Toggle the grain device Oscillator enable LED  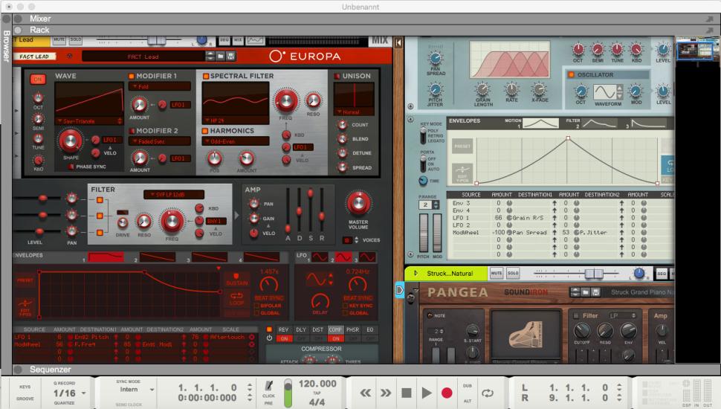click(571, 74)
